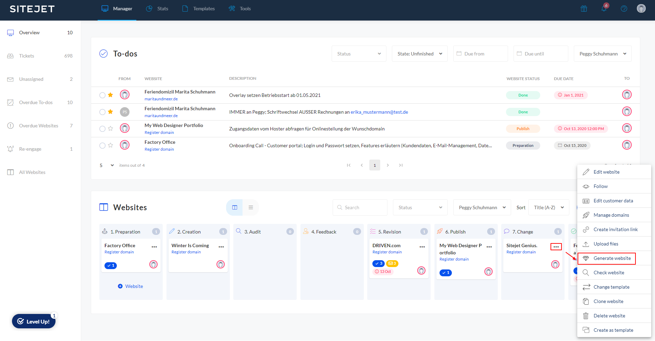Open the State: Unfinished dropdown
The width and height of the screenshot is (655, 341).
(x=419, y=54)
